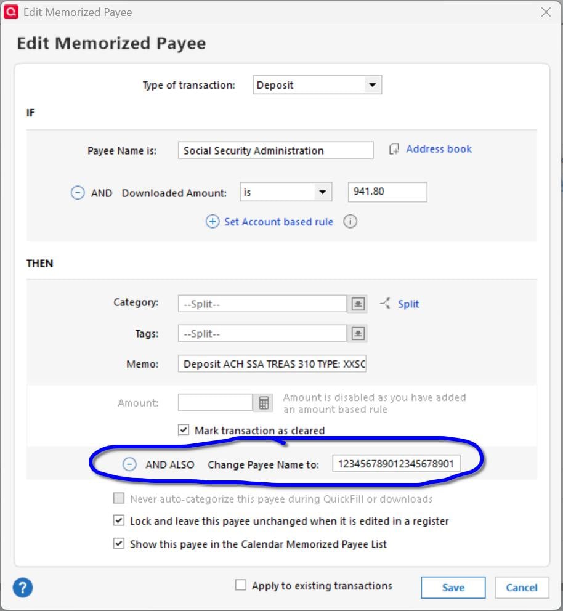
Task: Click the plus icon for Set Account based rule
Action: click(213, 222)
